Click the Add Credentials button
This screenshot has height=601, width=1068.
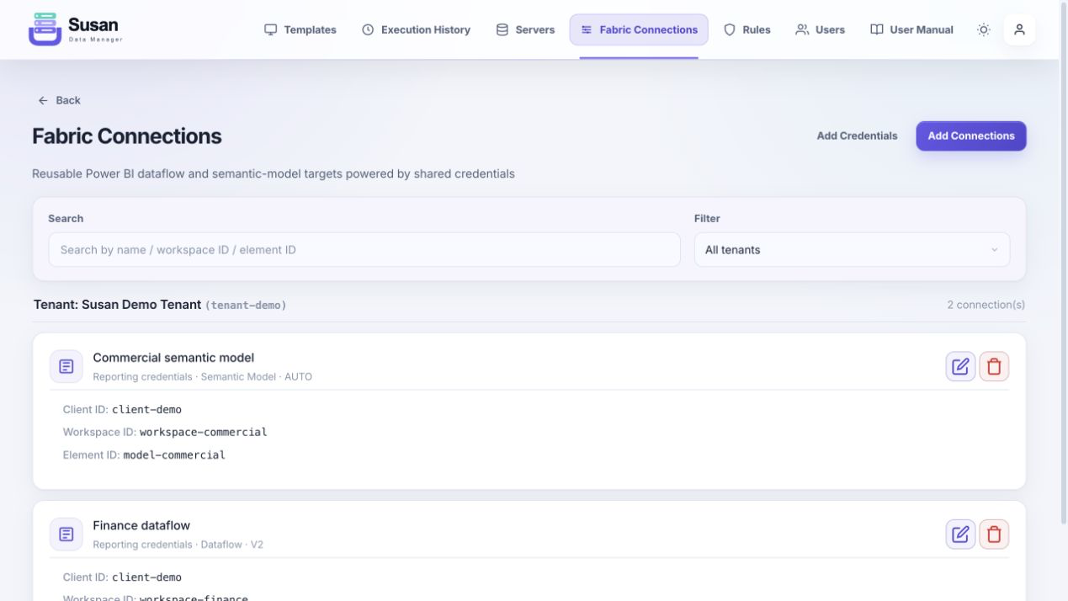click(857, 136)
